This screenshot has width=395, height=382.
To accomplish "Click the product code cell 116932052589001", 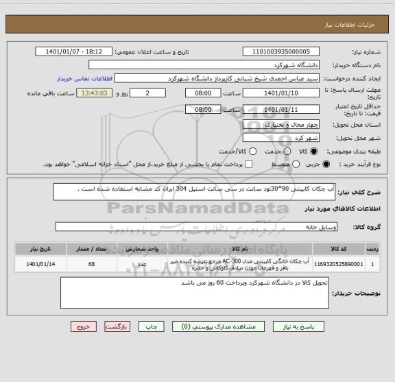I will pyautogui.click(x=339, y=264).
